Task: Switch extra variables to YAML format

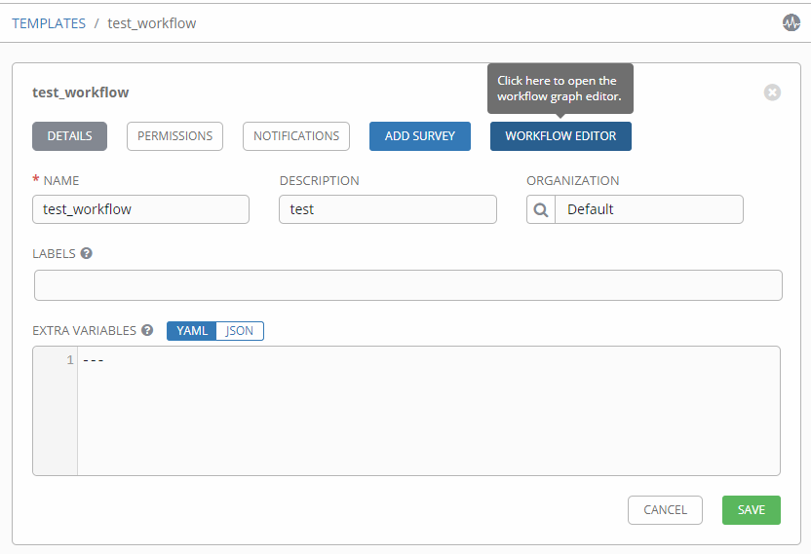Action: [x=191, y=331]
